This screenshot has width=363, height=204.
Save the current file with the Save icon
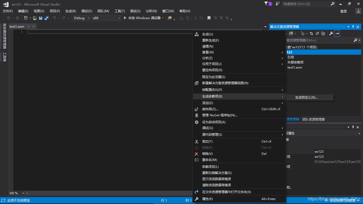coord(41,18)
